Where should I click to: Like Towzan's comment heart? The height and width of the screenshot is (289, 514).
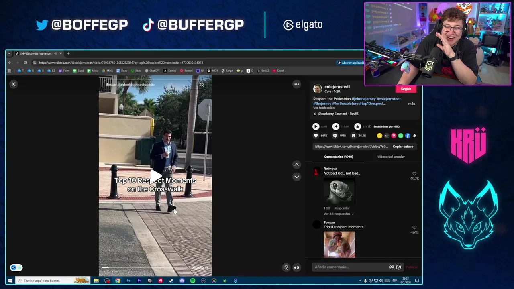[x=414, y=228]
